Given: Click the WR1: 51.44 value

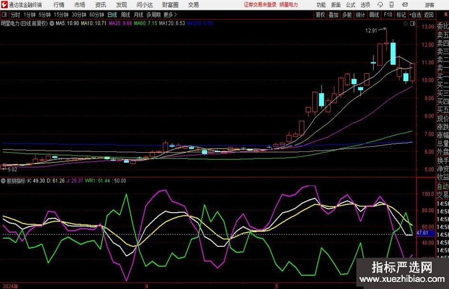Looking at the screenshot, I should coord(97,180).
